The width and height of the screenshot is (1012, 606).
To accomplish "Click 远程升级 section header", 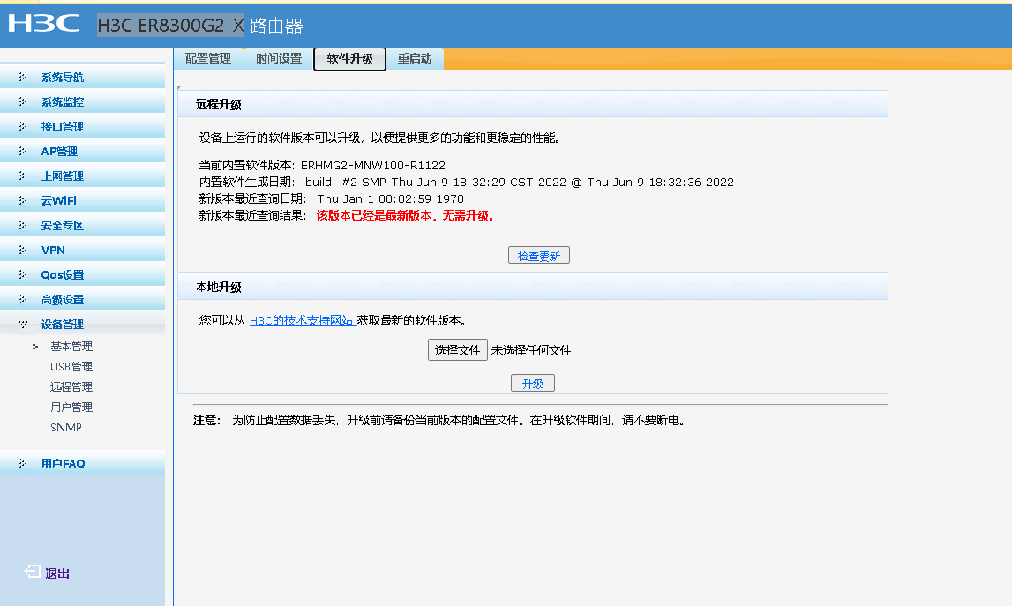I will pos(532,104).
